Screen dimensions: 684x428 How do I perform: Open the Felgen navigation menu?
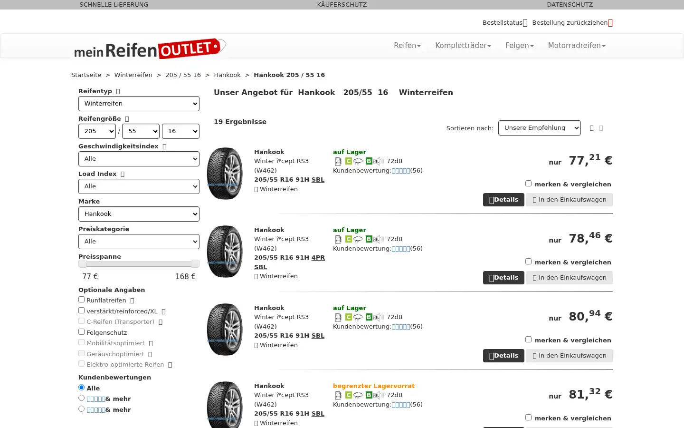click(x=520, y=46)
